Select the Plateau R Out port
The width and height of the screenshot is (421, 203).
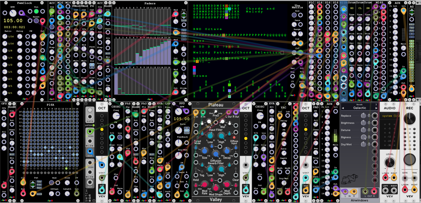pos(236,112)
